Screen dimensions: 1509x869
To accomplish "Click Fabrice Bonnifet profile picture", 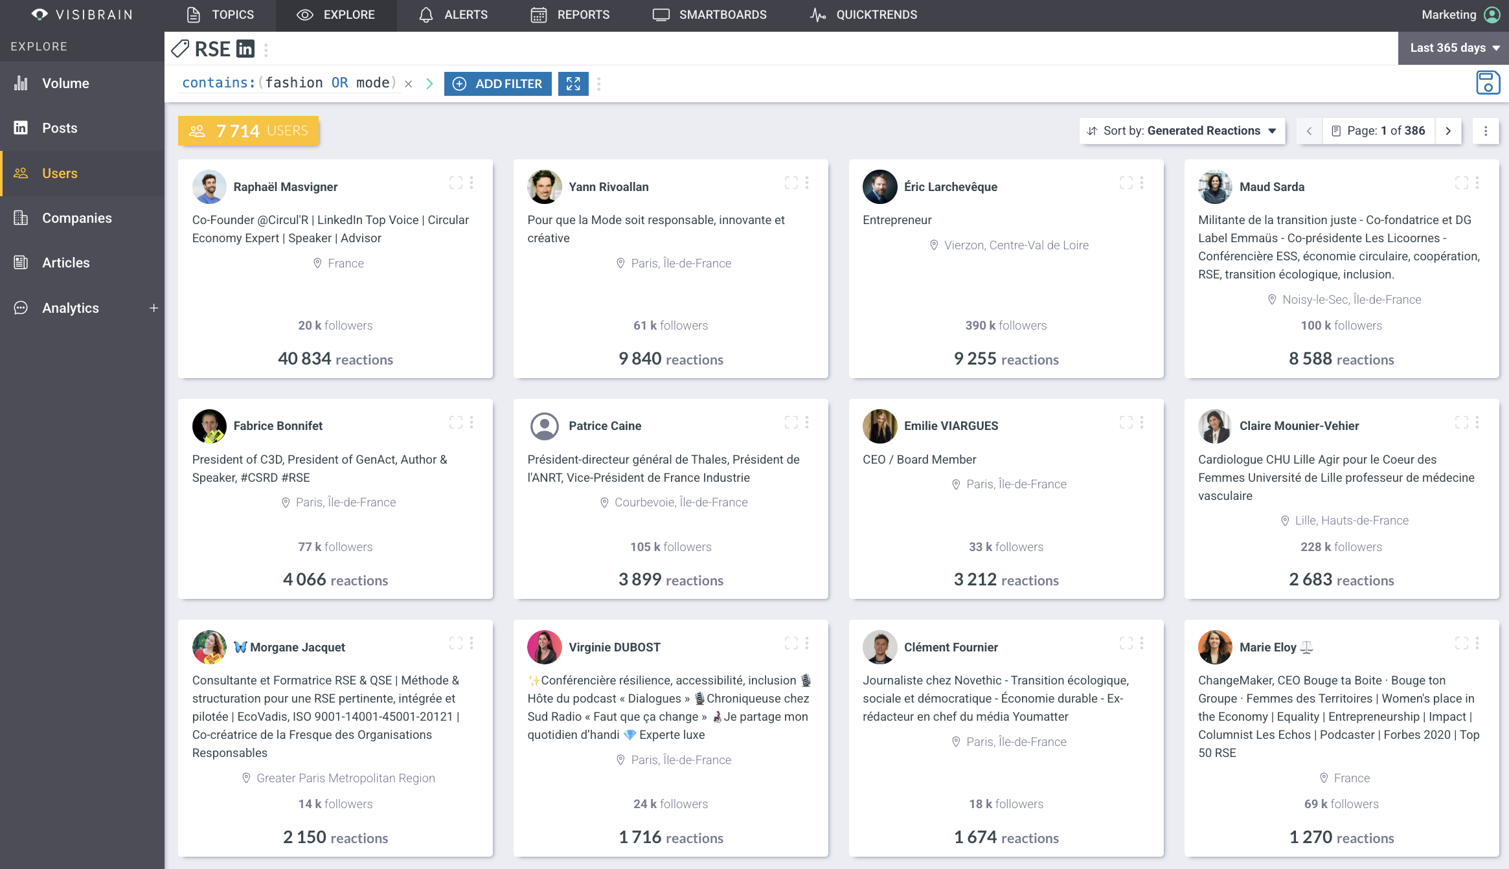I will point(209,426).
